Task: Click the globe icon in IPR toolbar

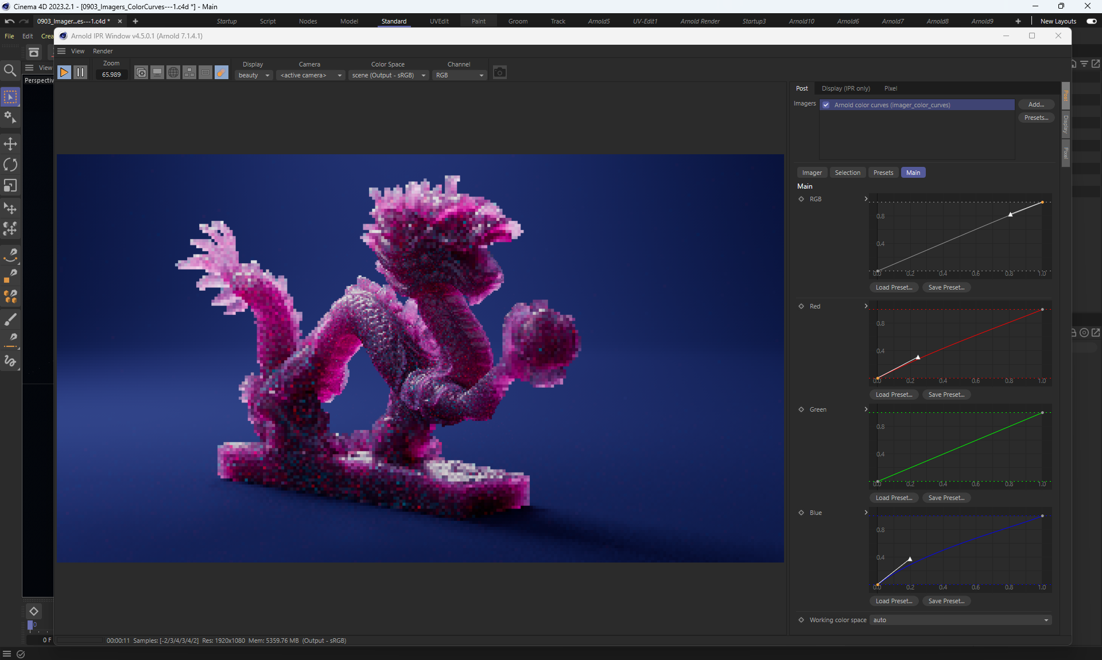Action: [173, 73]
